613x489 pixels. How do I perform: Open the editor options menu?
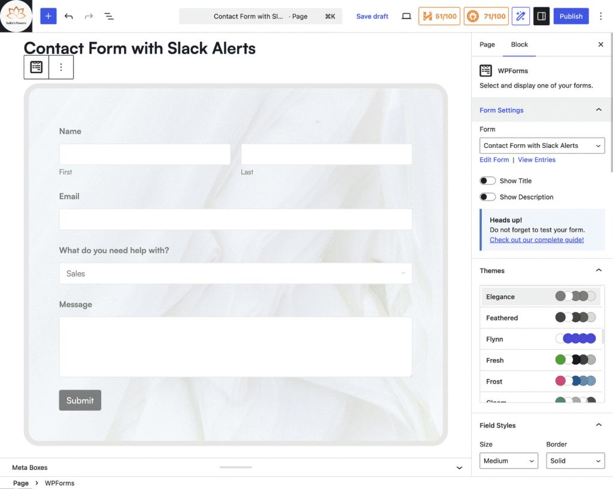(601, 16)
